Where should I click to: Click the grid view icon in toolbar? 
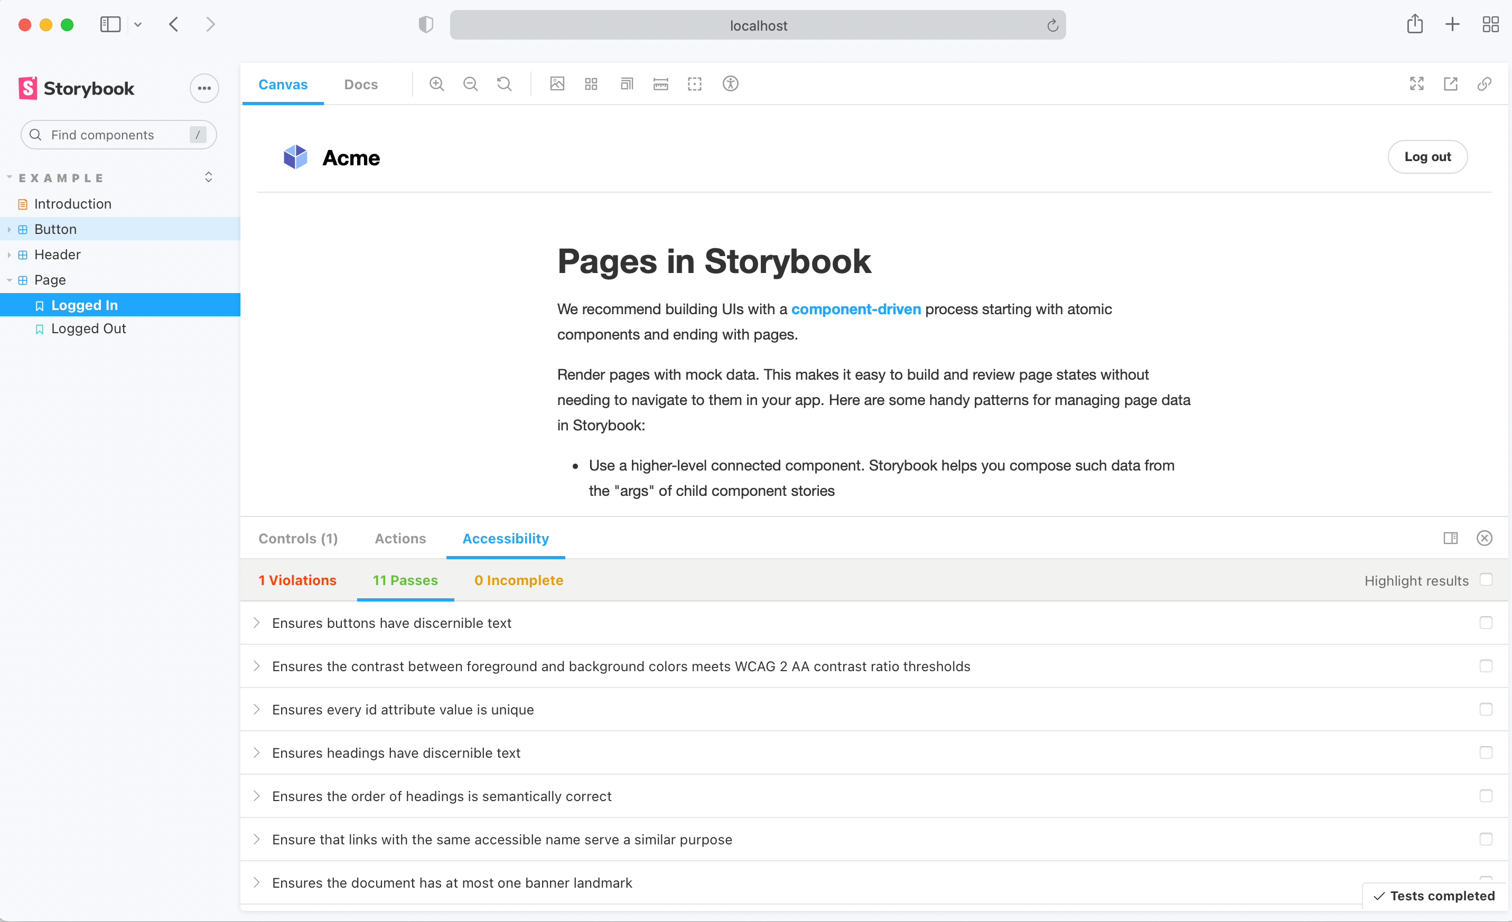[x=591, y=84]
